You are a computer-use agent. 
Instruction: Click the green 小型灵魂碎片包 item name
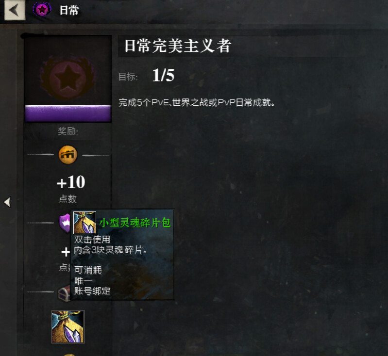pos(135,223)
